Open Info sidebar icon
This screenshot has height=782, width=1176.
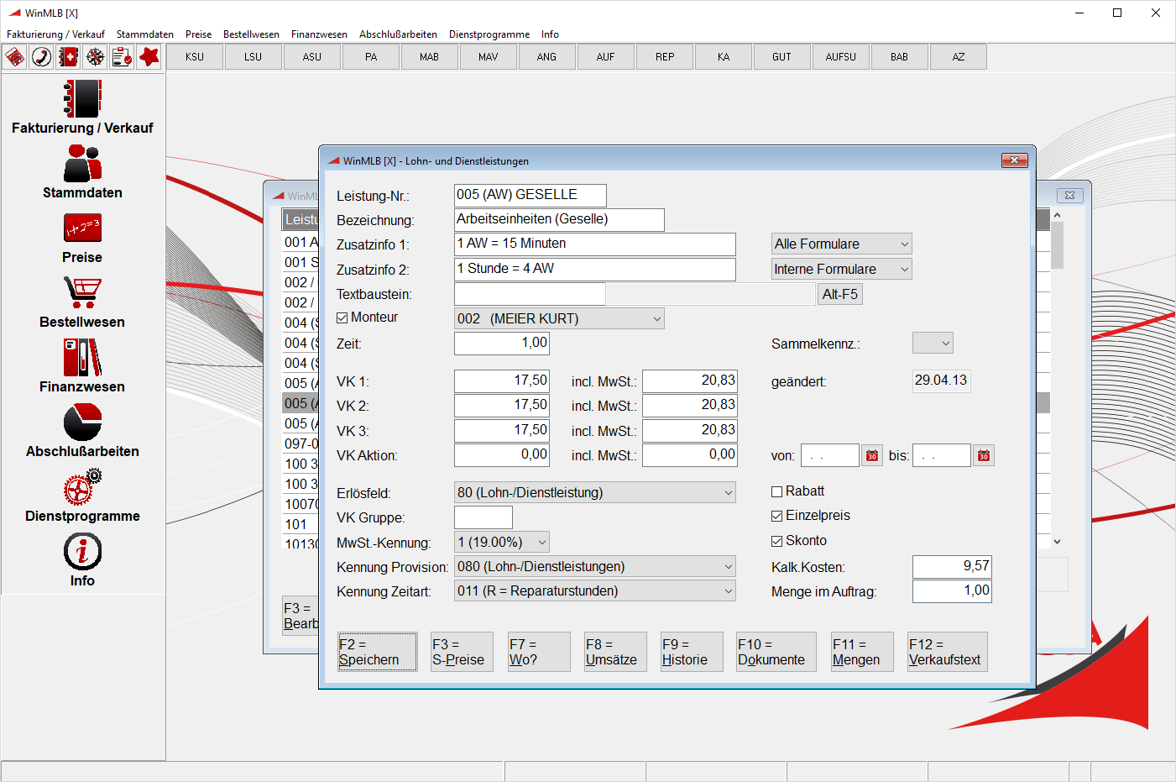tap(82, 552)
